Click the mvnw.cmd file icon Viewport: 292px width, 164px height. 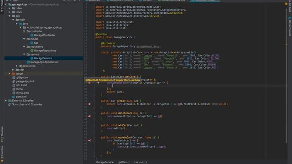(x=14, y=93)
